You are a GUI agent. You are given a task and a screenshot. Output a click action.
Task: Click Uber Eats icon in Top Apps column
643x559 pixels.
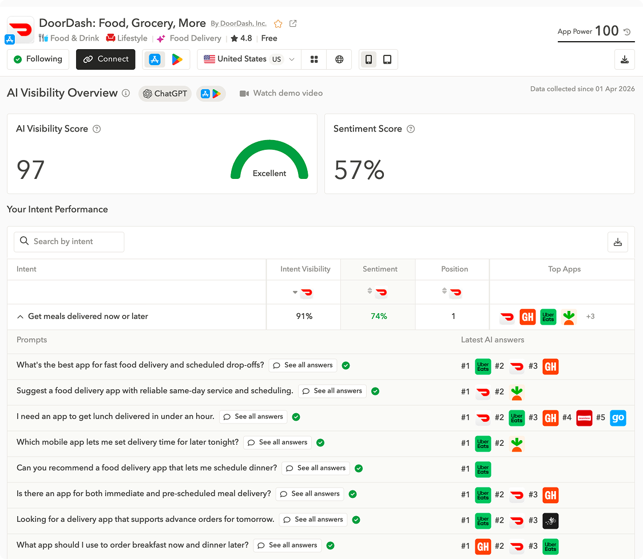pos(548,317)
